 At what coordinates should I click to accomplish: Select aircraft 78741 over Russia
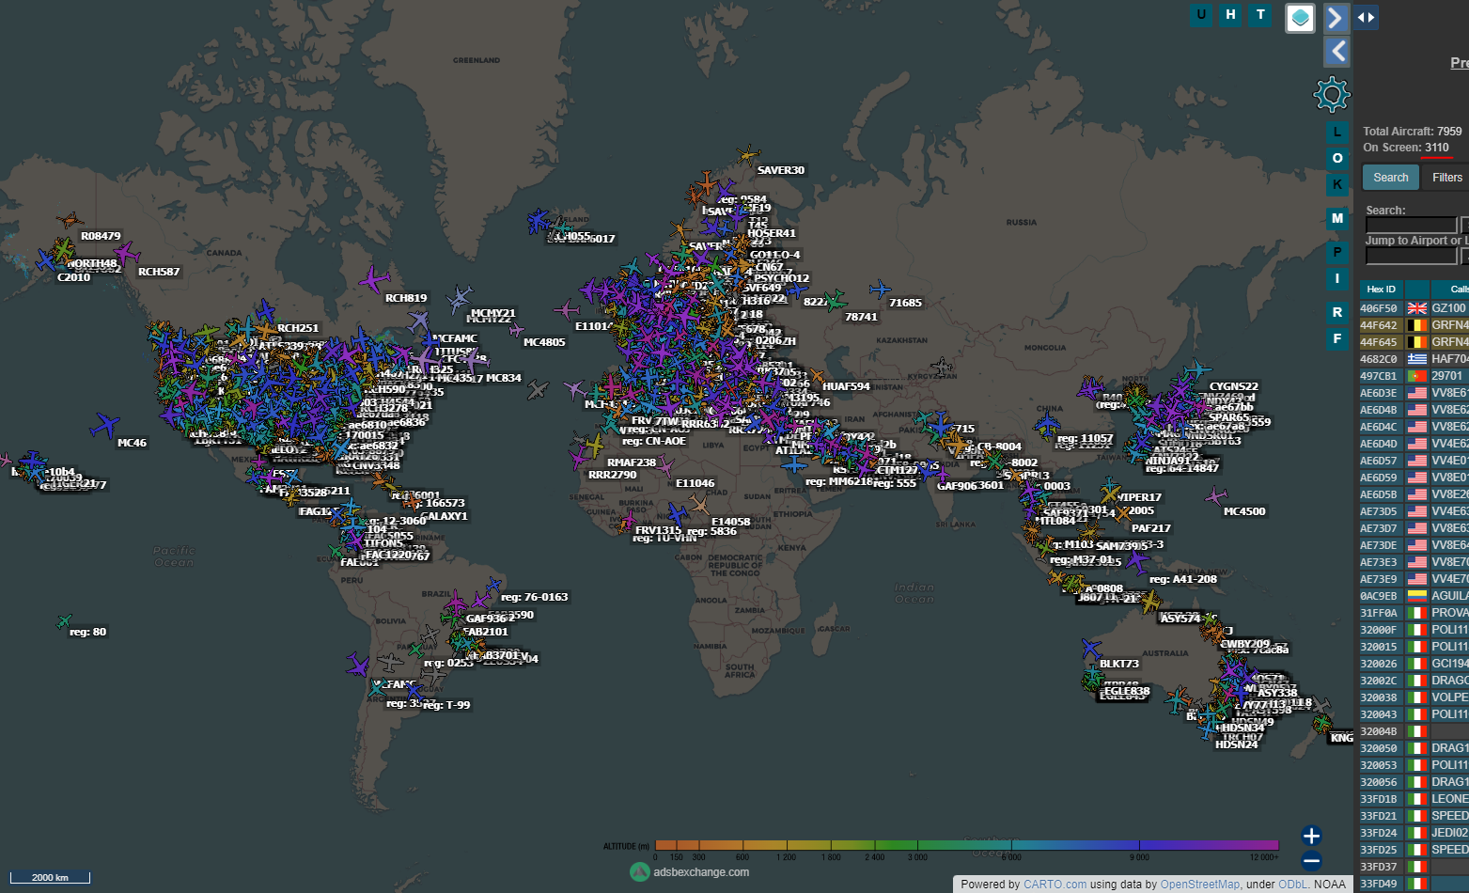click(x=834, y=301)
